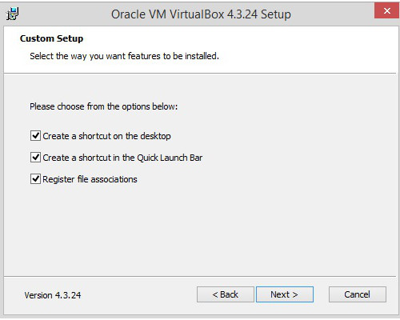Uncheck the desktop shortcut checkbox

pyautogui.click(x=35, y=136)
